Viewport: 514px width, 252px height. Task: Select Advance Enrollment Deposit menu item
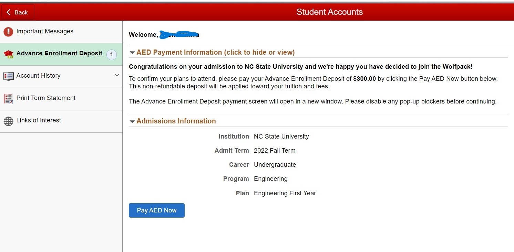(x=61, y=54)
